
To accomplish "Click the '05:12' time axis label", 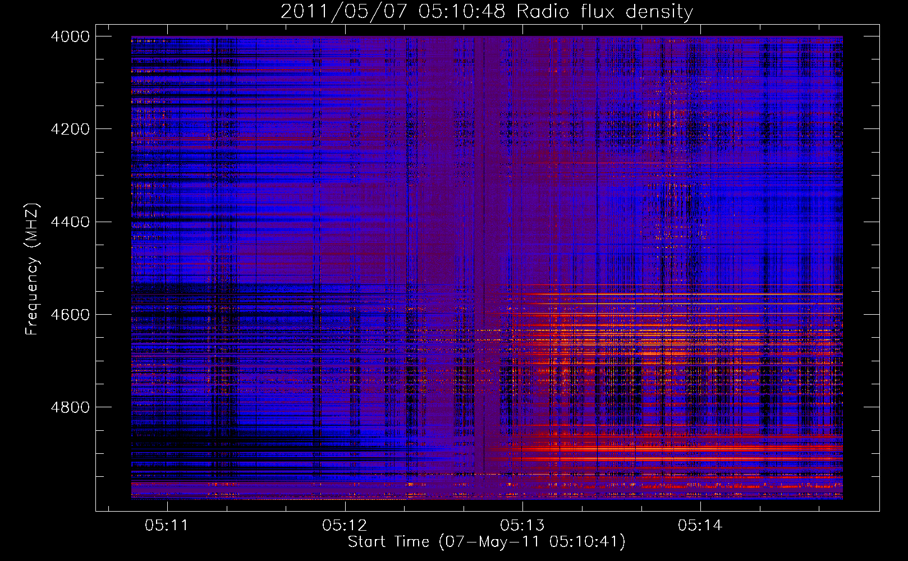I will [x=344, y=526].
